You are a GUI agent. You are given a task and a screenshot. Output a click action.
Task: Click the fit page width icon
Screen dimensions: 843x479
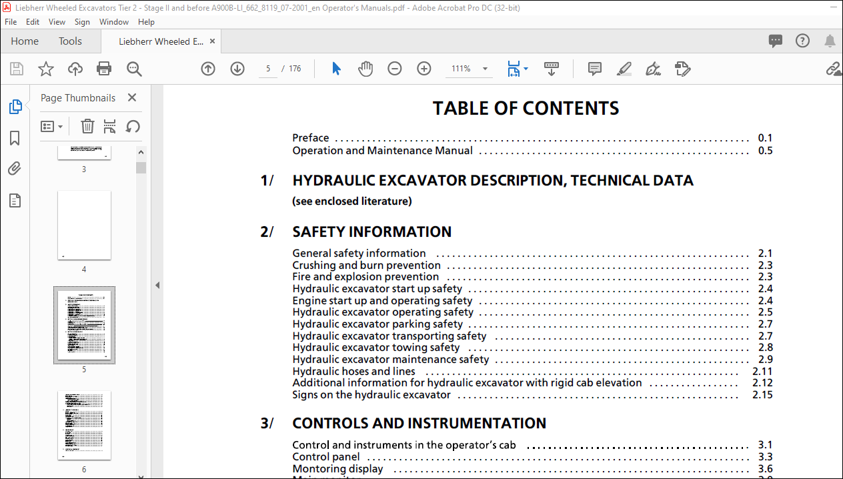[x=513, y=69]
